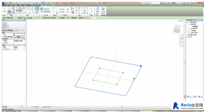
Task: Click the red Delete X tool
Action: point(87,13)
